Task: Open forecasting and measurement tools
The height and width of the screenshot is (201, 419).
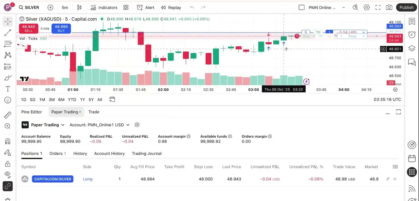Action: tap(8, 67)
